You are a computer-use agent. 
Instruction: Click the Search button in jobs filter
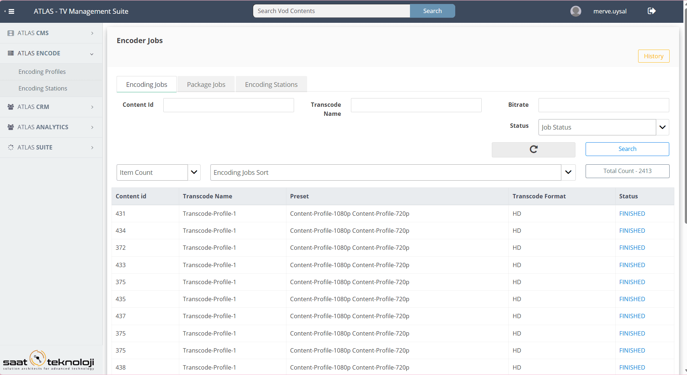[627, 149]
